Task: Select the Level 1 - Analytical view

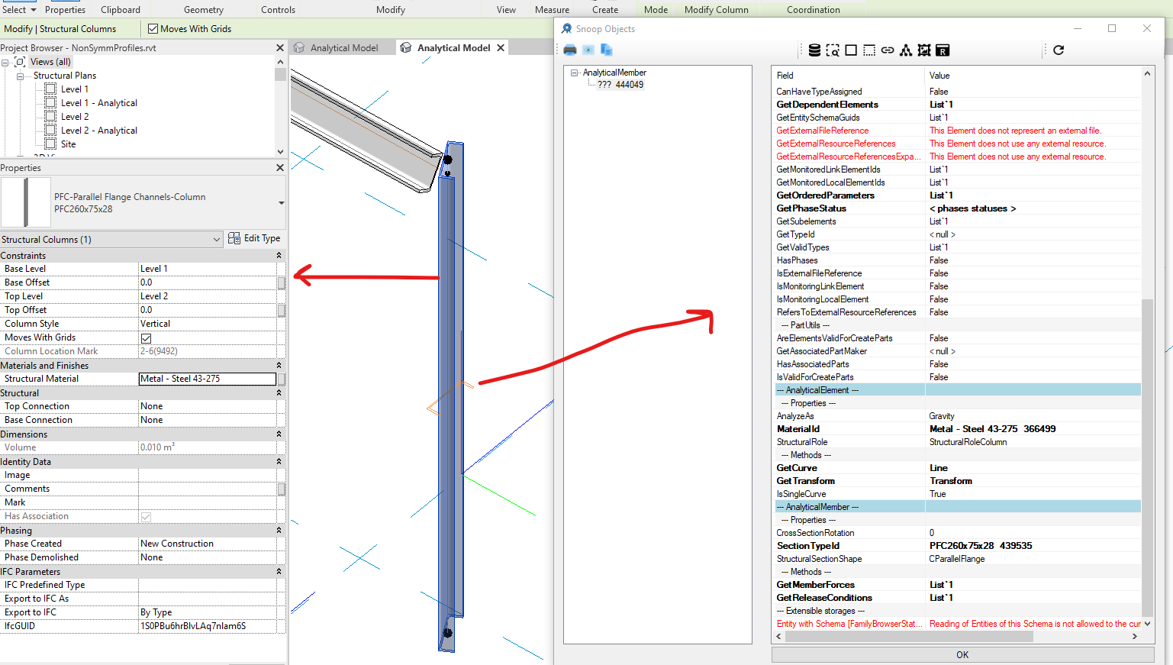Action: tap(99, 102)
